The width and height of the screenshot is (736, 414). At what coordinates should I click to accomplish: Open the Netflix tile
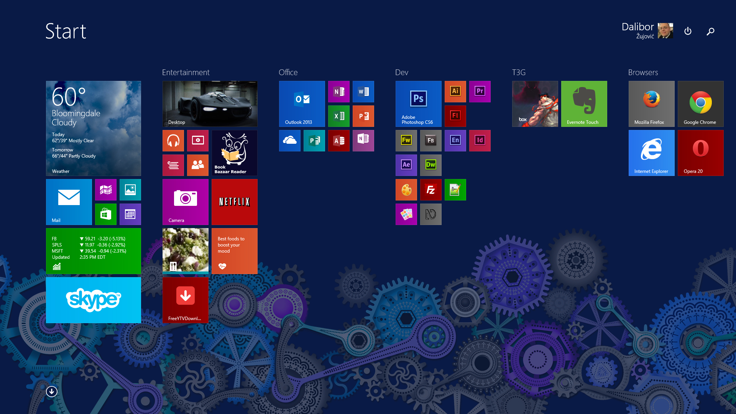(x=234, y=202)
